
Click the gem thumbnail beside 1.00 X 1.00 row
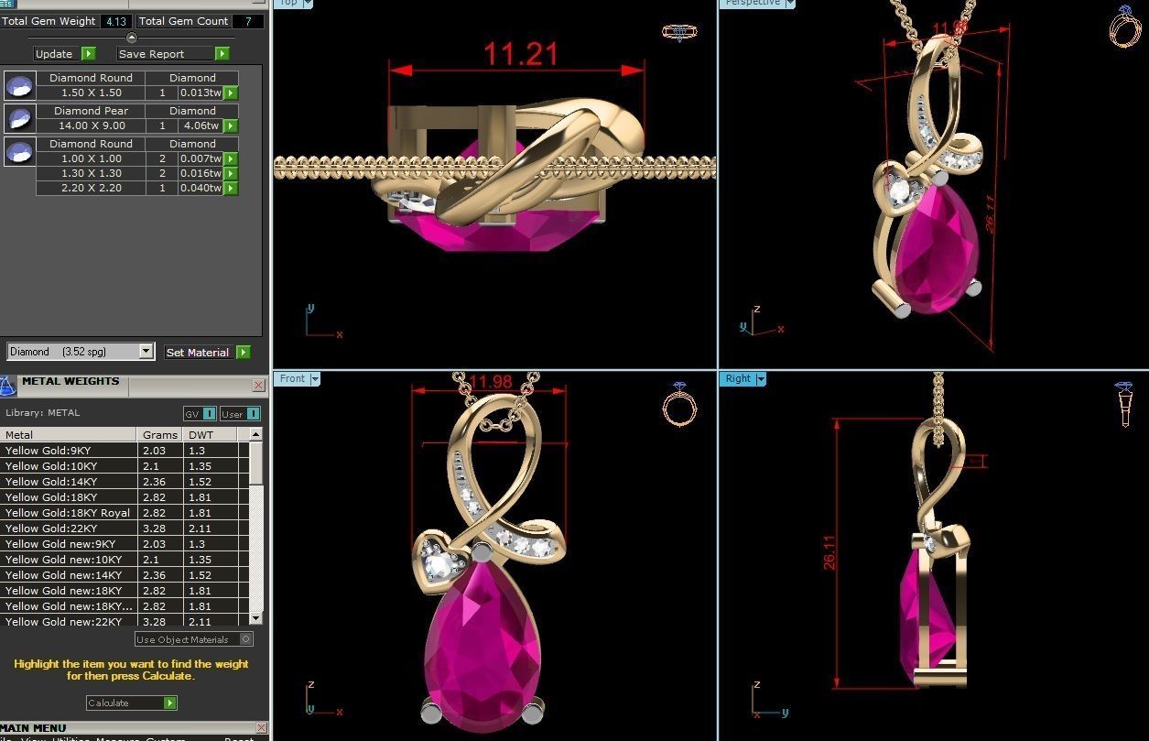[x=19, y=151]
